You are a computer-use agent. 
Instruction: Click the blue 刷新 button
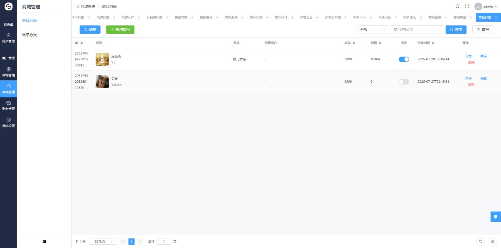pyautogui.click(x=90, y=30)
